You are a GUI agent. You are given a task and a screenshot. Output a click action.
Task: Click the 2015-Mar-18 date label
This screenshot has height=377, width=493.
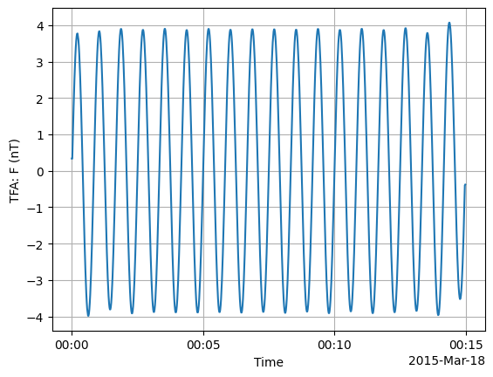447,360
